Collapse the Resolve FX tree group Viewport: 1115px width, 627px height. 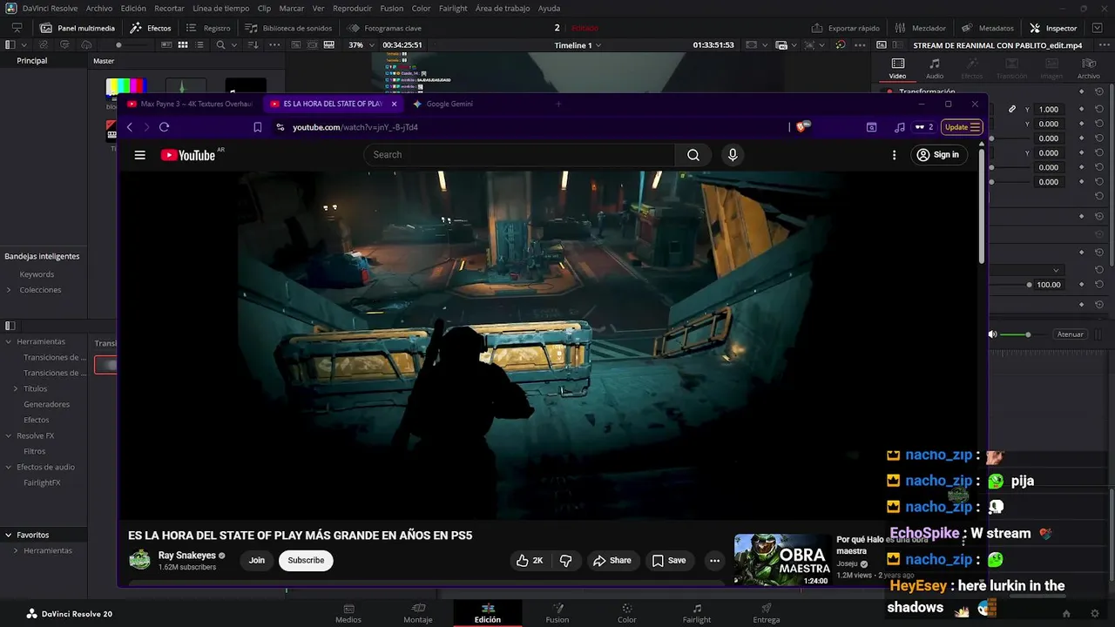point(9,435)
